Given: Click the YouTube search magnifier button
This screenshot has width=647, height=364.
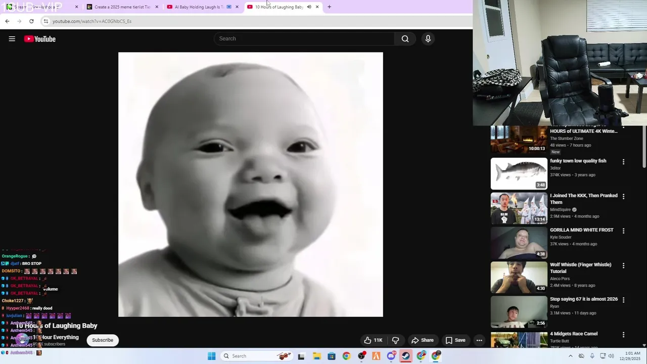Looking at the screenshot, I should [405, 38].
